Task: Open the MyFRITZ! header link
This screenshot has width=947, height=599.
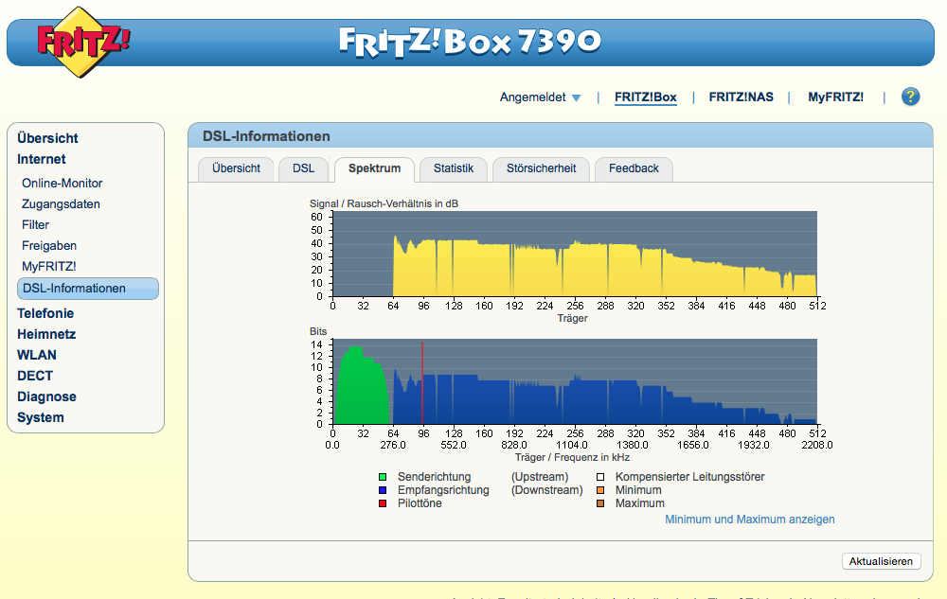Action: (x=835, y=97)
